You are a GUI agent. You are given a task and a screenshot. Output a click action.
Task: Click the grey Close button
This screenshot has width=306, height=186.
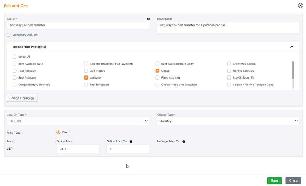coord(293,181)
